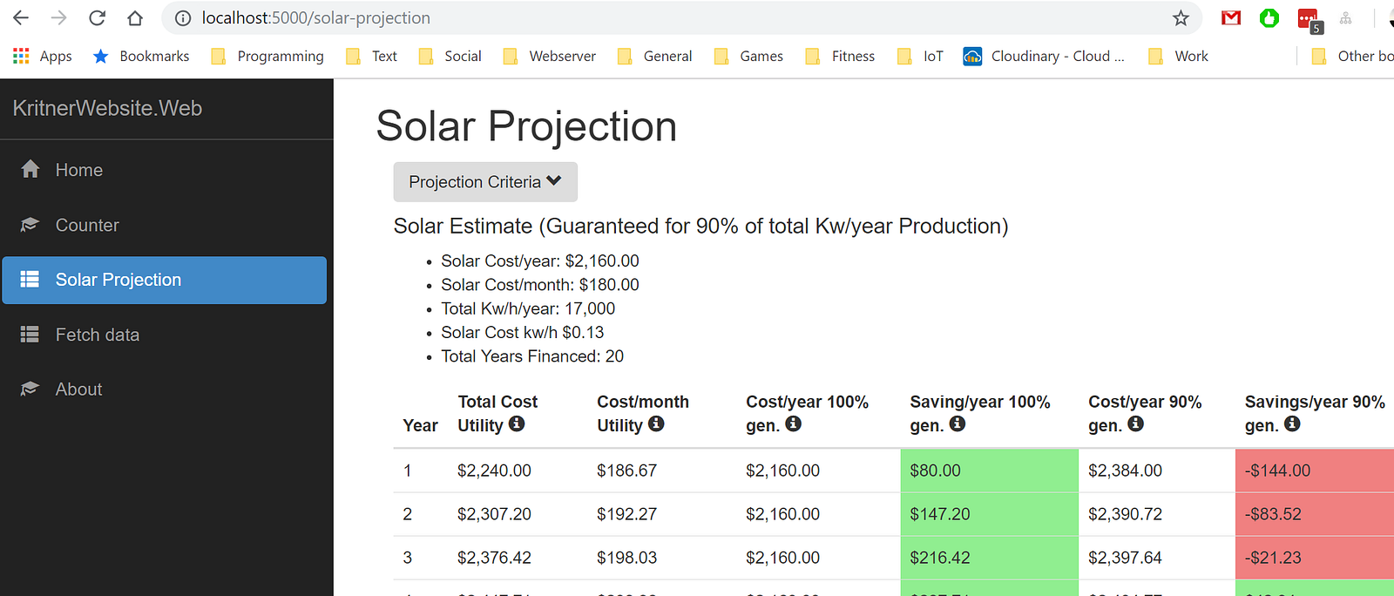
Task: Click info icon for Saving/year 100% gen.
Action: pyautogui.click(x=957, y=423)
